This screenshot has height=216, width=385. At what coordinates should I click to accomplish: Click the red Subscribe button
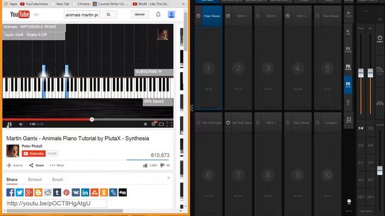pos(34,154)
